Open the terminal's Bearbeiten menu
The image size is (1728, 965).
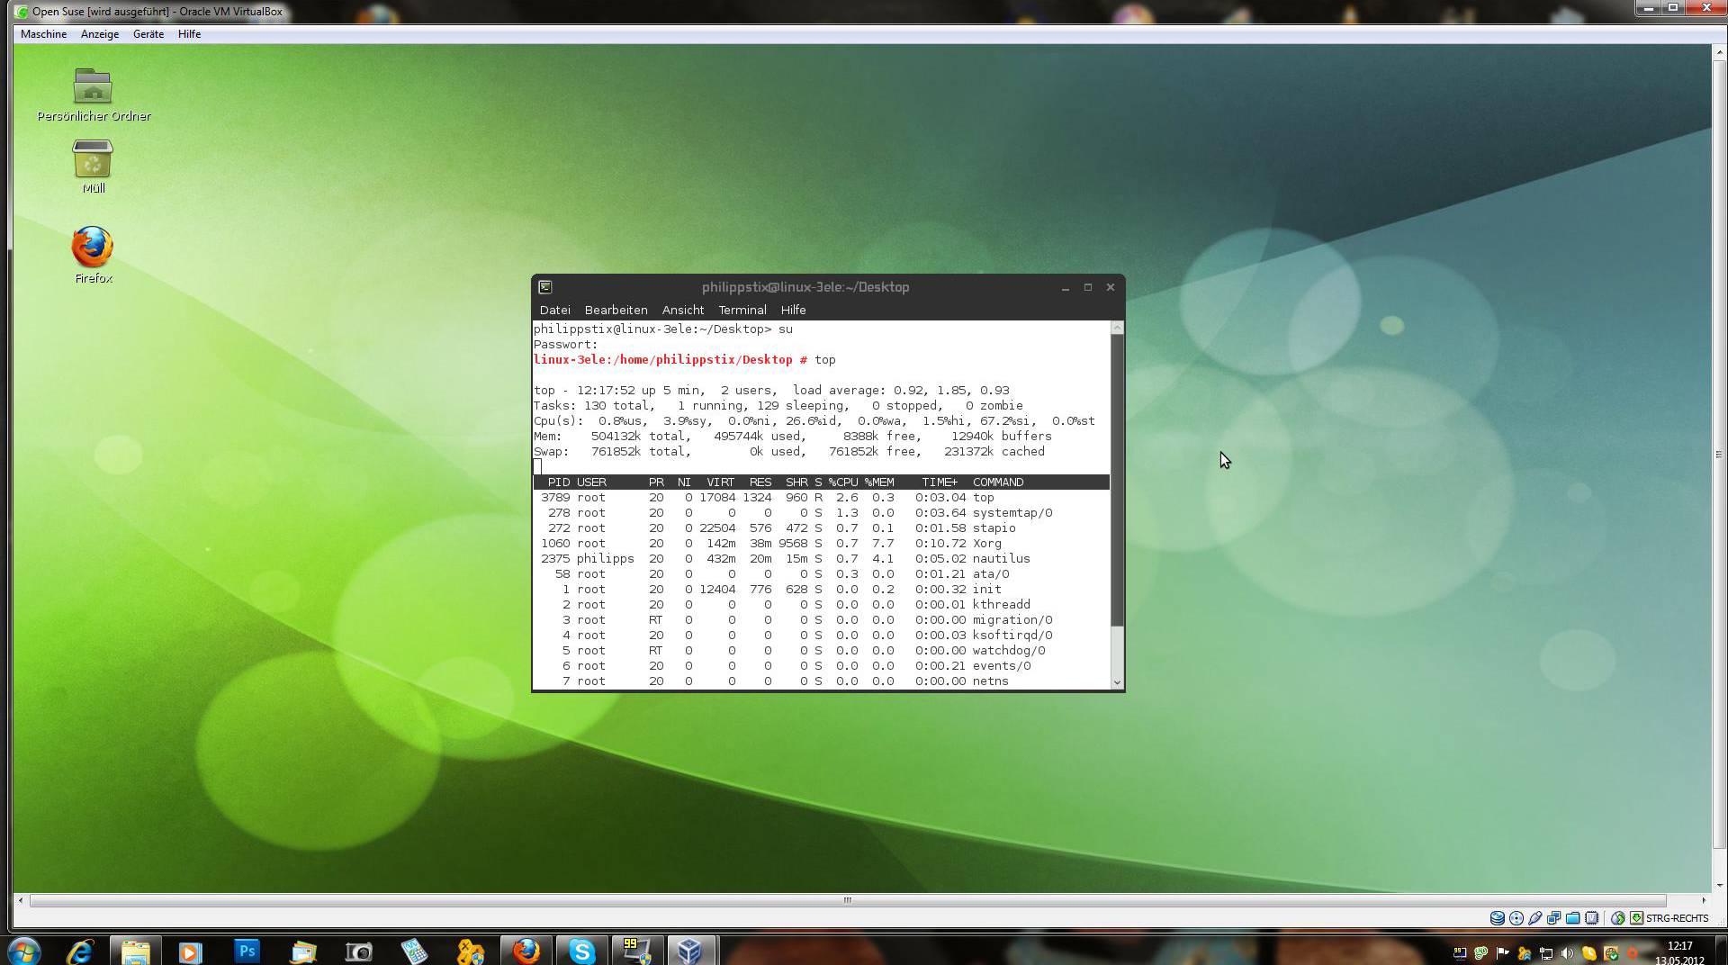[x=616, y=310]
